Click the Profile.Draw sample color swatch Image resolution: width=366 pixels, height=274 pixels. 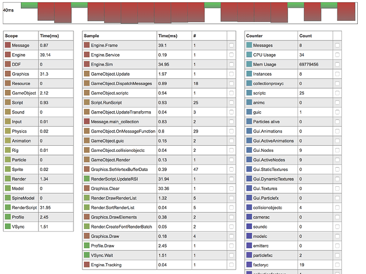(x=87, y=246)
